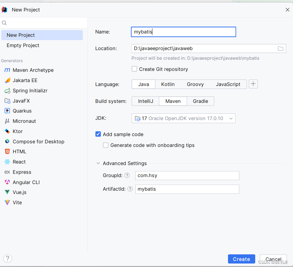
Task: Select the Angular CLI label
Action: (26, 182)
